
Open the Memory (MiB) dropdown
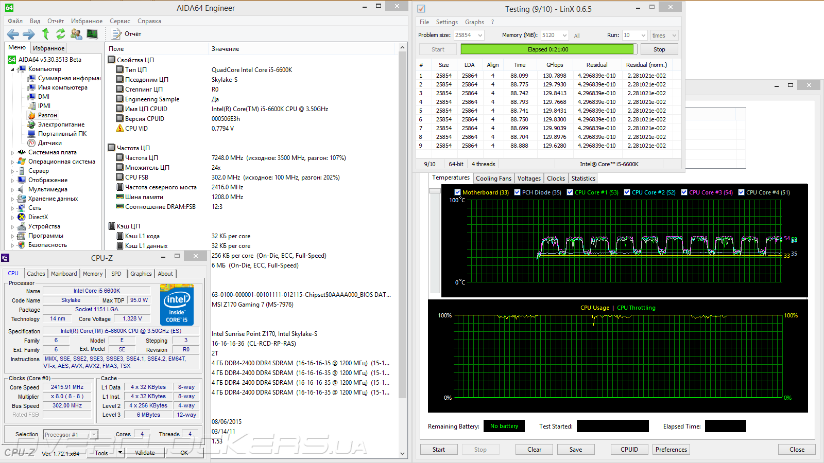coord(564,35)
